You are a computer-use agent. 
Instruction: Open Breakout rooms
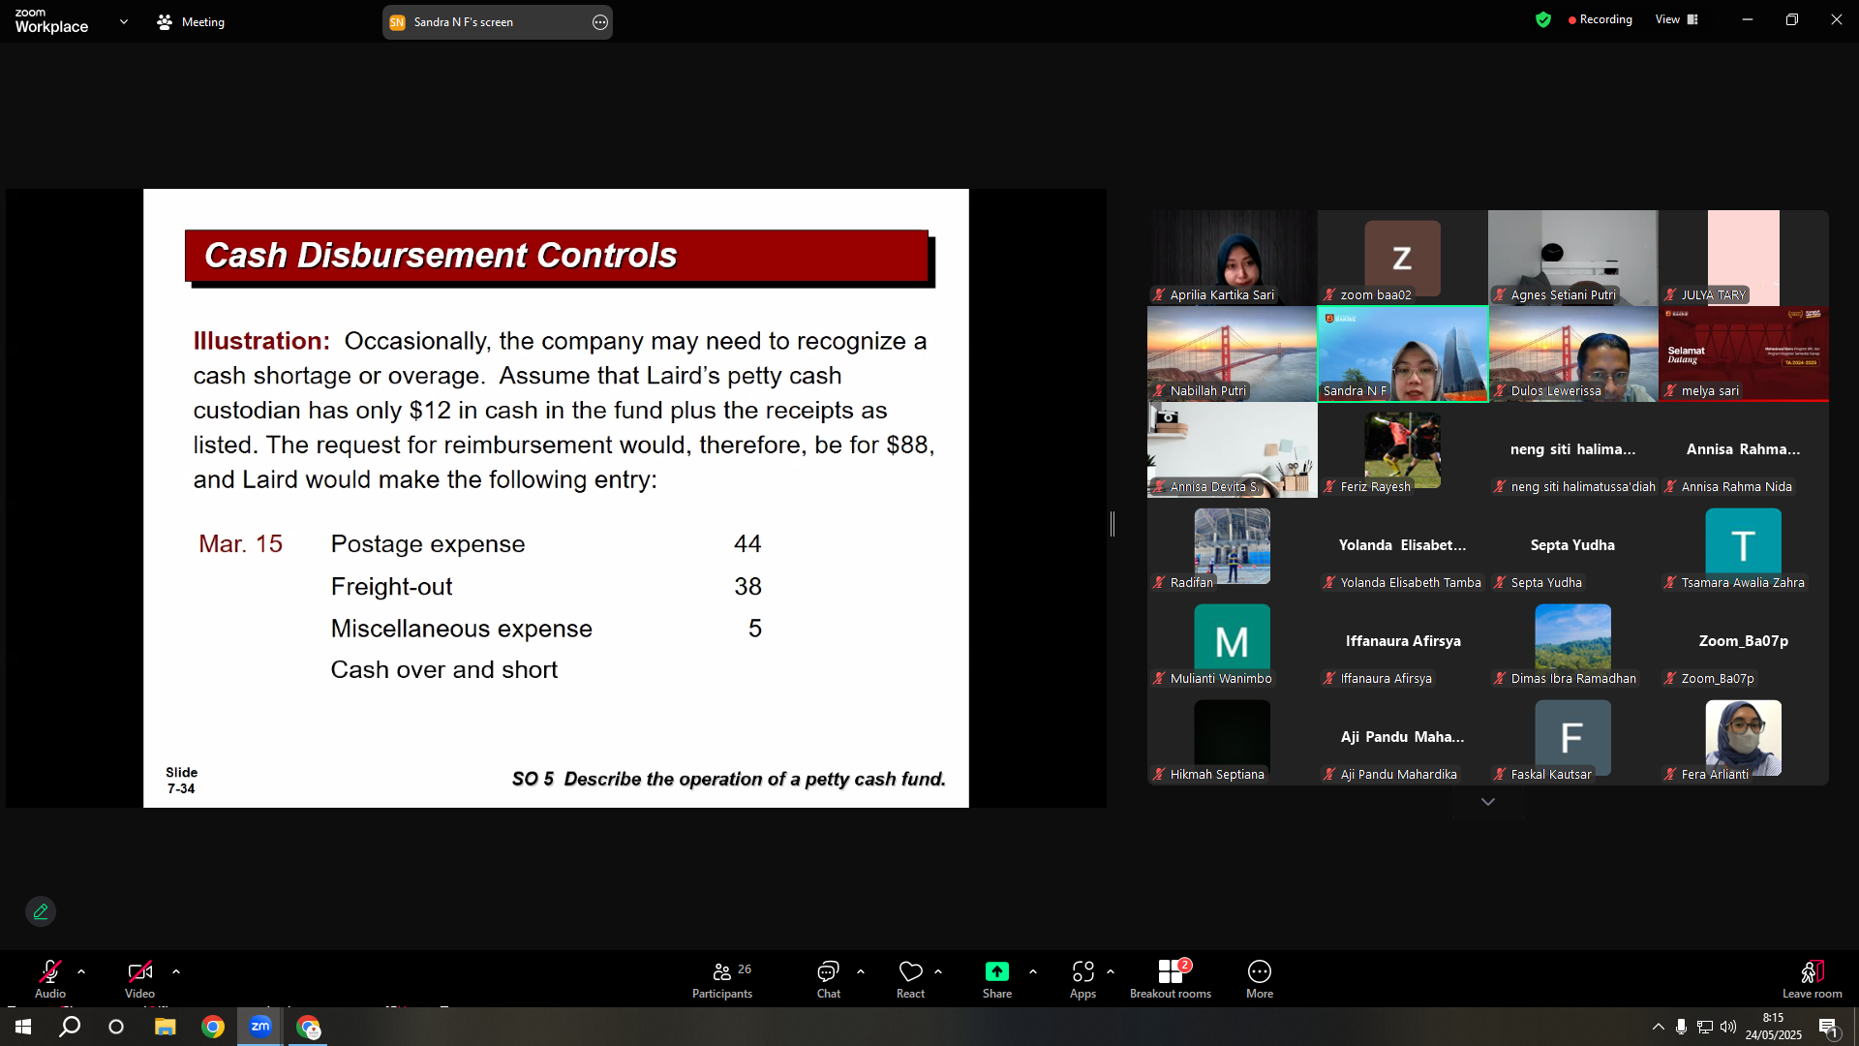coord(1171,979)
